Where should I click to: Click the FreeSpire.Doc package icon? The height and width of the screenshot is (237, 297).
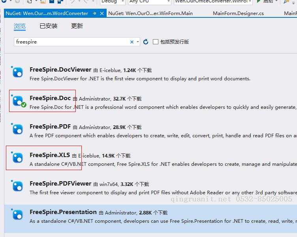[x=17, y=100]
